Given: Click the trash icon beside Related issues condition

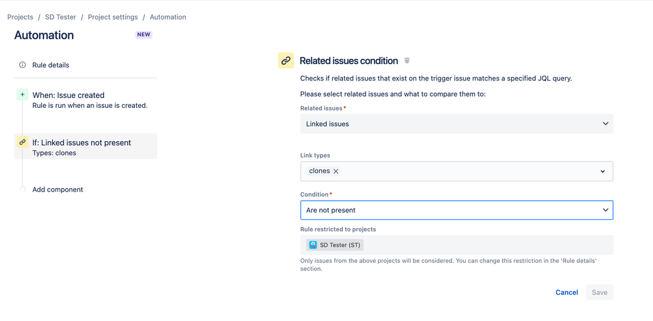Looking at the screenshot, I should [x=407, y=61].
